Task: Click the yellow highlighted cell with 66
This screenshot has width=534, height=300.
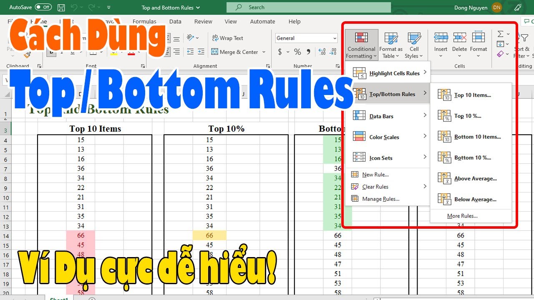Action: coord(209,235)
